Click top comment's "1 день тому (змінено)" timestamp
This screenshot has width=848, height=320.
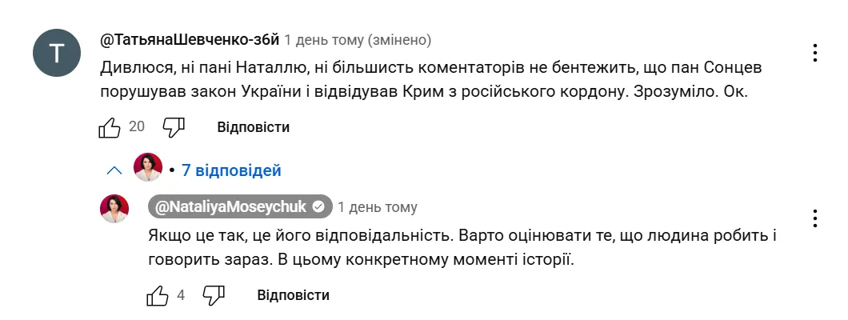pos(358,39)
